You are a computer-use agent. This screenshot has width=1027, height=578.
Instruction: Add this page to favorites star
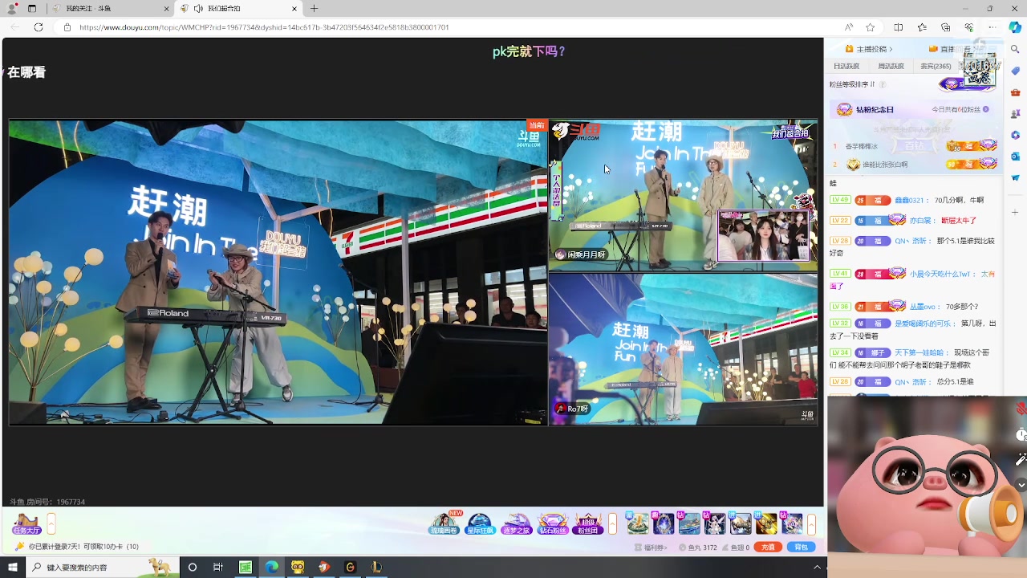point(871,27)
